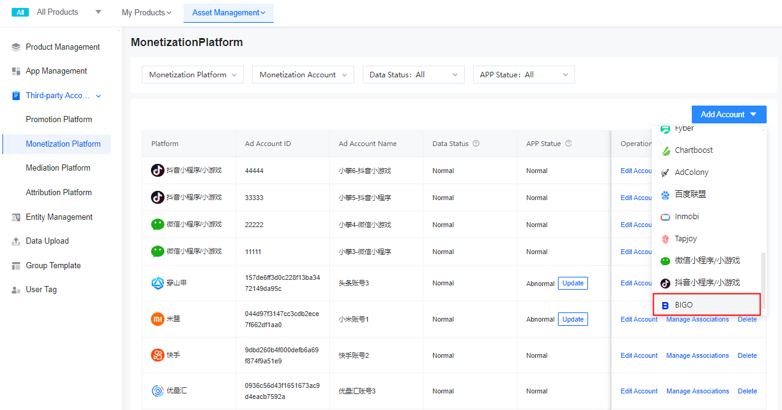Click the Data Upload sidebar icon
This screenshot has height=410, width=782.
(x=16, y=241)
